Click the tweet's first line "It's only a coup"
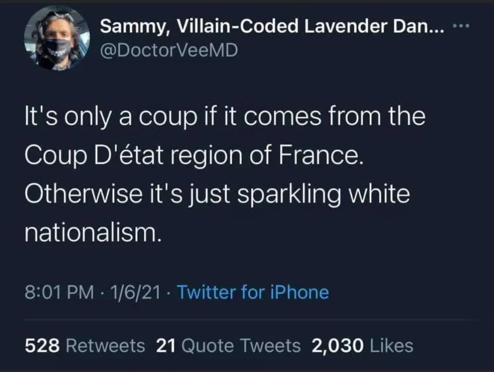494x372 pixels. [x=110, y=117]
